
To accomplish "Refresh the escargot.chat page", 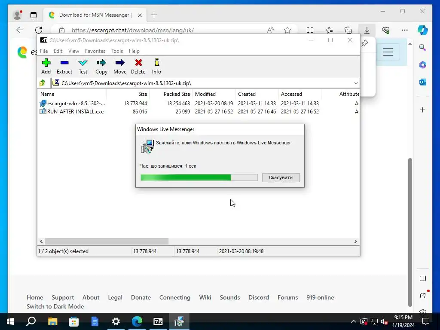I will (x=39, y=30).
